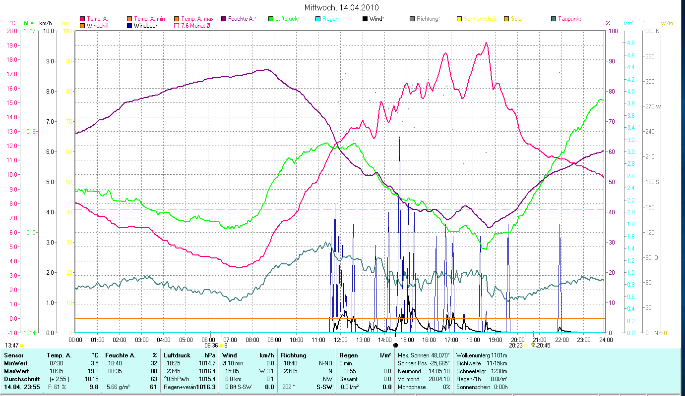685x396 pixels.
Task: Click the Sonnenschein 0:00h entry in the table
Action: [482, 387]
